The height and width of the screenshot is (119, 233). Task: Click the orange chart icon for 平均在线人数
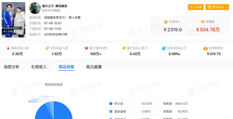point(47,48)
